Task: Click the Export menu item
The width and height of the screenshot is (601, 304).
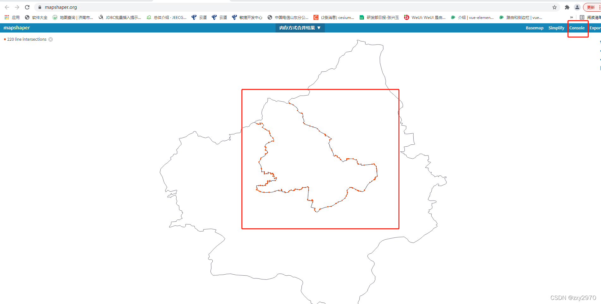Action: click(x=596, y=28)
